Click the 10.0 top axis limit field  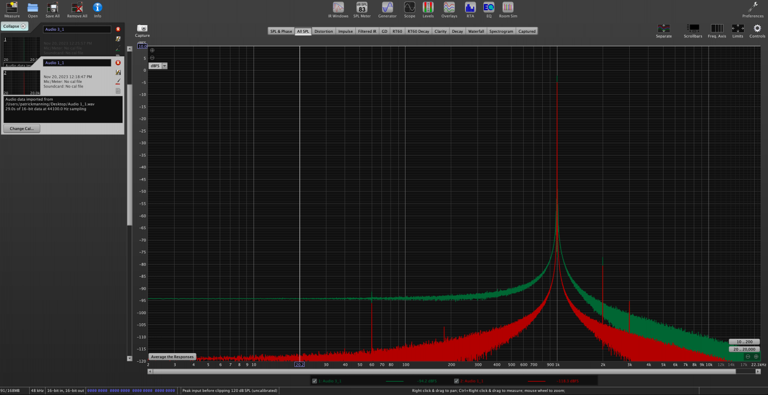pyautogui.click(x=142, y=46)
